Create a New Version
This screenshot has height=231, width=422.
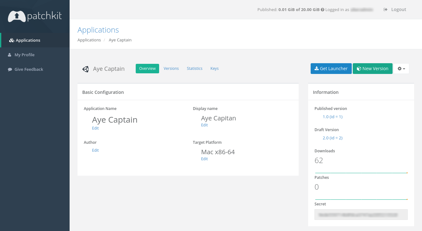pyautogui.click(x=372, y=69)
